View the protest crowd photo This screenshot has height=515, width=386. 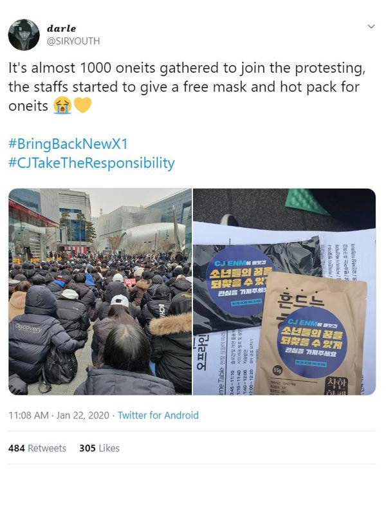(100, 292)
